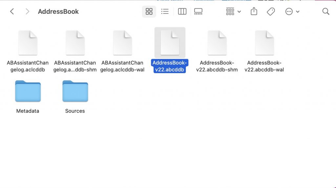Open the more actions ellipsis menu

tap(292, 11)
